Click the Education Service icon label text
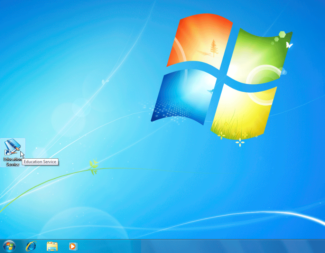325x253 pixels. point(12,162)
